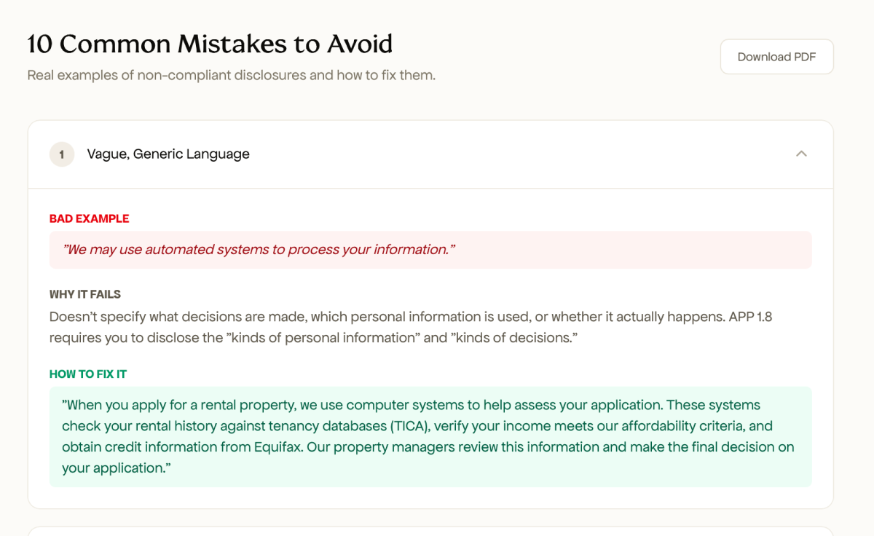
Task: Click the "10 Common Mistakes to Avoid" heading
Action: tap(210, 44)
